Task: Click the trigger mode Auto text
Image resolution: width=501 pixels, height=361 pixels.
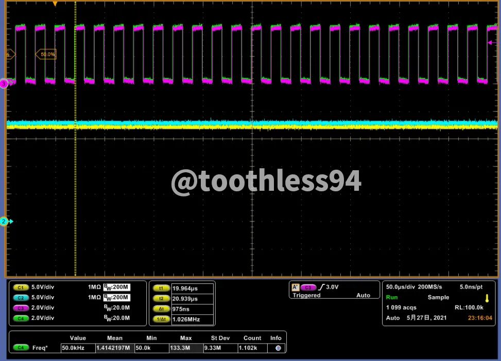Action: tap(364, 295)
